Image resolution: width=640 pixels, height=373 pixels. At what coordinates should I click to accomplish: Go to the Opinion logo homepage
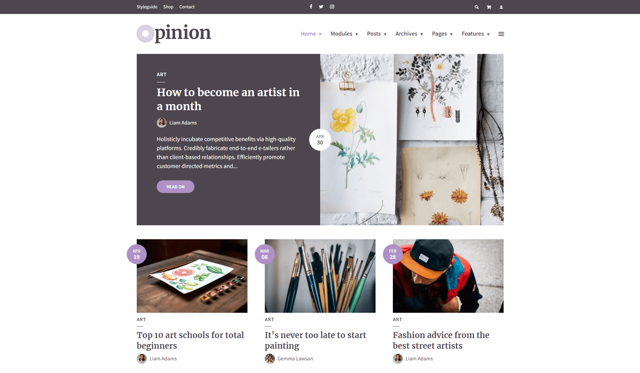pos(174,33)
